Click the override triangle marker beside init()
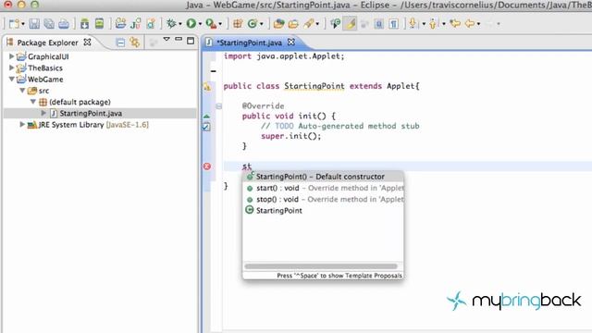 206,117
